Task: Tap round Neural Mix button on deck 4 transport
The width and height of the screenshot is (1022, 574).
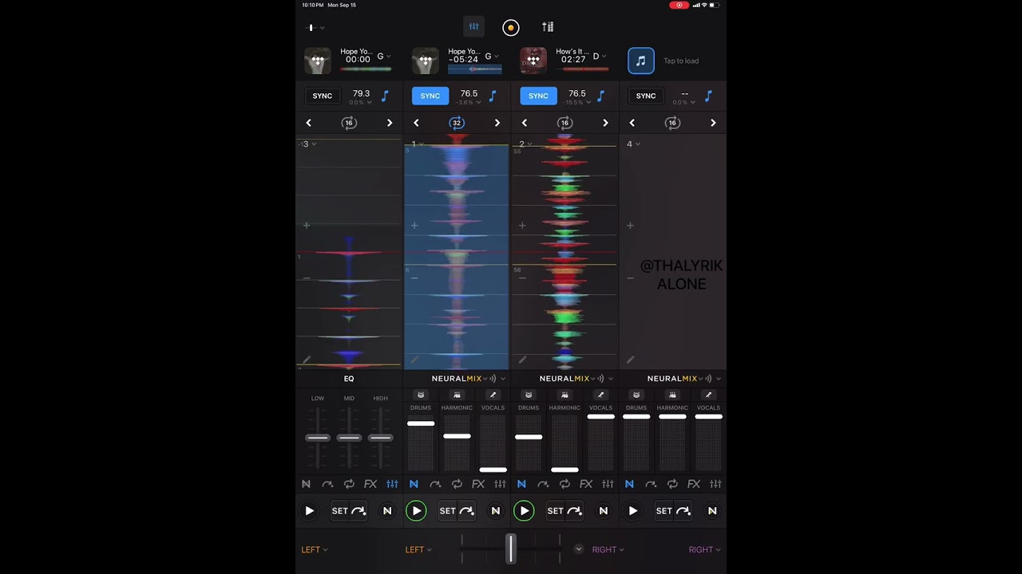Action: tap(711, 511)
